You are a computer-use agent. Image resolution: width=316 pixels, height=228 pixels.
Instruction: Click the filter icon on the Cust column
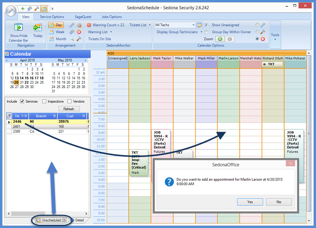84,116
